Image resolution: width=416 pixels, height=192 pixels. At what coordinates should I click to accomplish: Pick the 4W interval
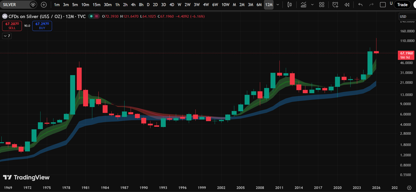(x=206, y=5)
